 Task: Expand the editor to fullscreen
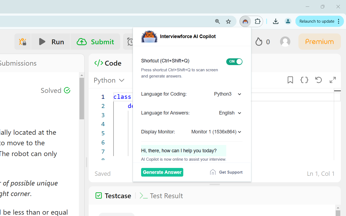click(332, 80)
